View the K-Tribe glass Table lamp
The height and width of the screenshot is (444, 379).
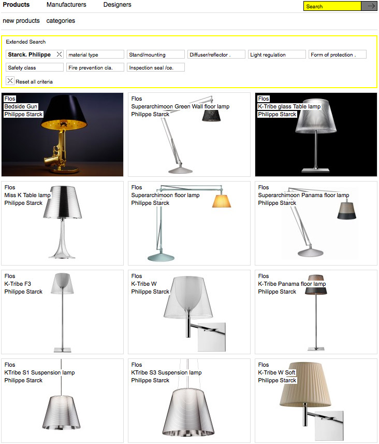coord(316,134)
